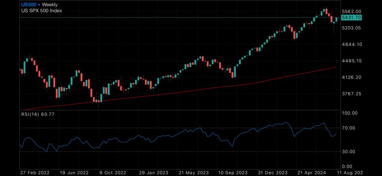This screenshot has width=382, height=176.
Task: Select the 4844.10 price axis label
Action: point(351,45)
